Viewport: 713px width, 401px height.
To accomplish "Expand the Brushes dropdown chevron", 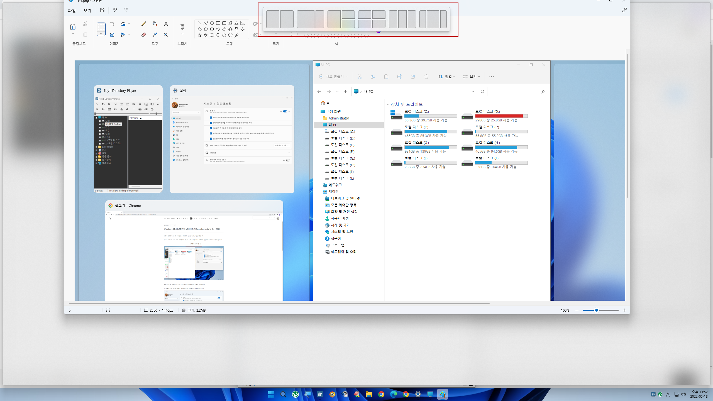I will [182, 34].
